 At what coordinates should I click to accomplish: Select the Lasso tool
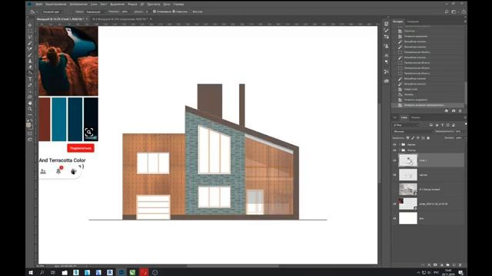click(30, 37)
